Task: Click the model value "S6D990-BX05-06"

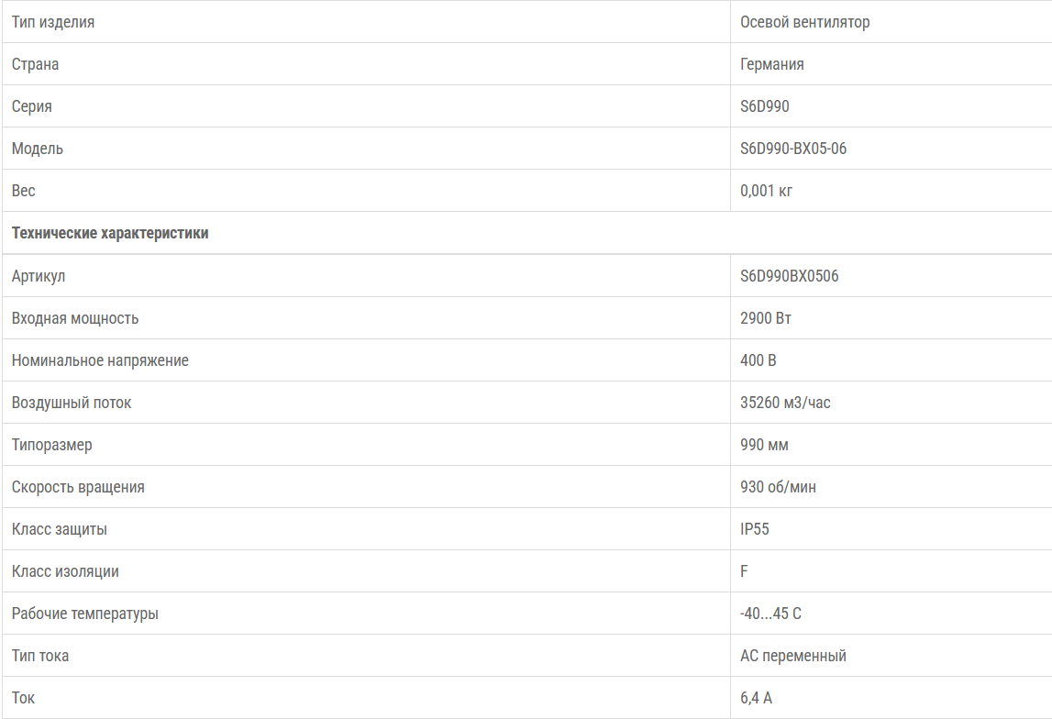Action: pos(793,149)
